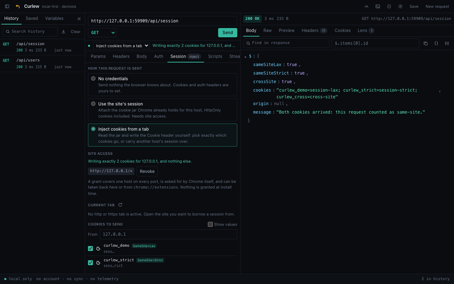
Task: Click the http://127.0.0.1/* grant chip
Action: pos(111,171)
